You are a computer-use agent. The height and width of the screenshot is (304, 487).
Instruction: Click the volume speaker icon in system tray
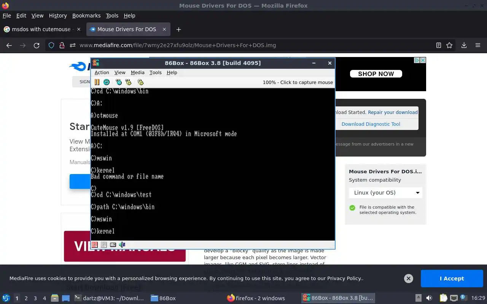429,298
